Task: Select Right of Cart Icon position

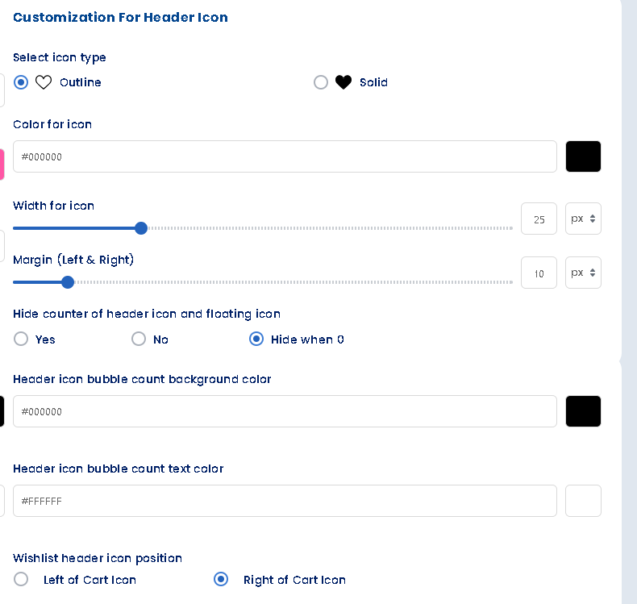Action: click(x=221, y=580)
